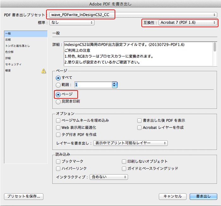
Task: Toggle Web 表示用に最適化 checkbox
Action: pos(58,128)
